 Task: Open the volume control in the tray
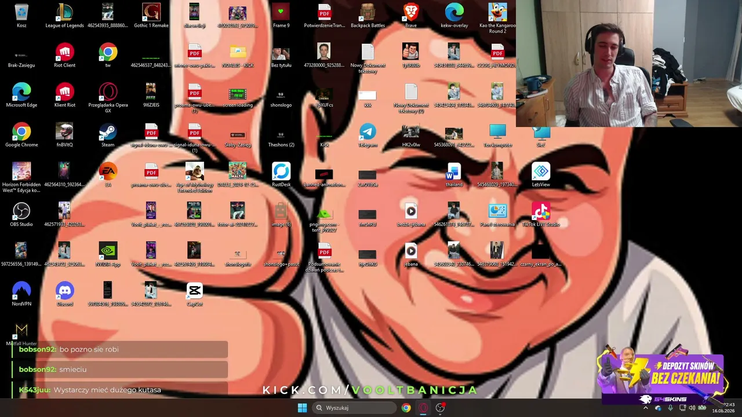pos(692,408)
